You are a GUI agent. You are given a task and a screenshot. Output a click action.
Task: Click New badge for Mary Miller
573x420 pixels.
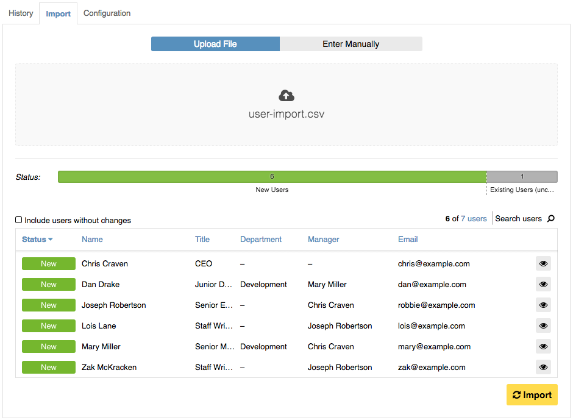click(x=49, y=346)
